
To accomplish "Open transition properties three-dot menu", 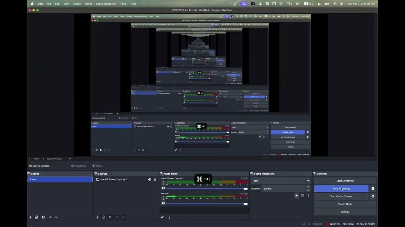I will pos(308,195).
